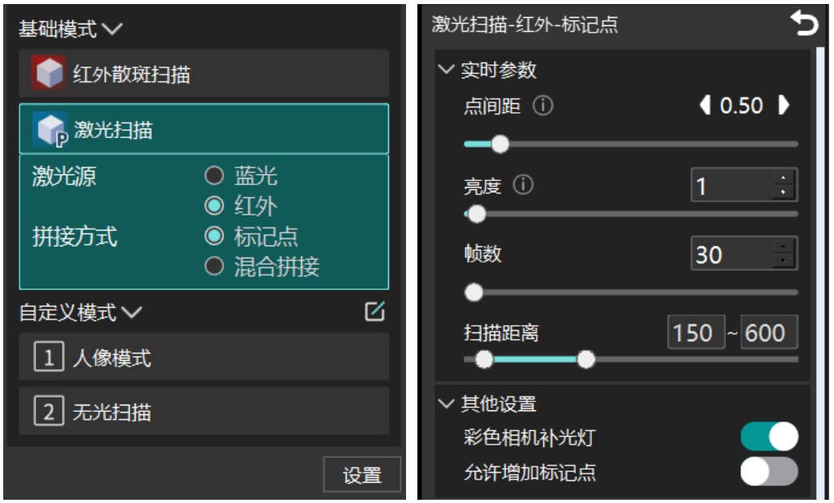
Task: Click the 激光扫描-红外-标记点 panel title
Action: coord(525,24)
